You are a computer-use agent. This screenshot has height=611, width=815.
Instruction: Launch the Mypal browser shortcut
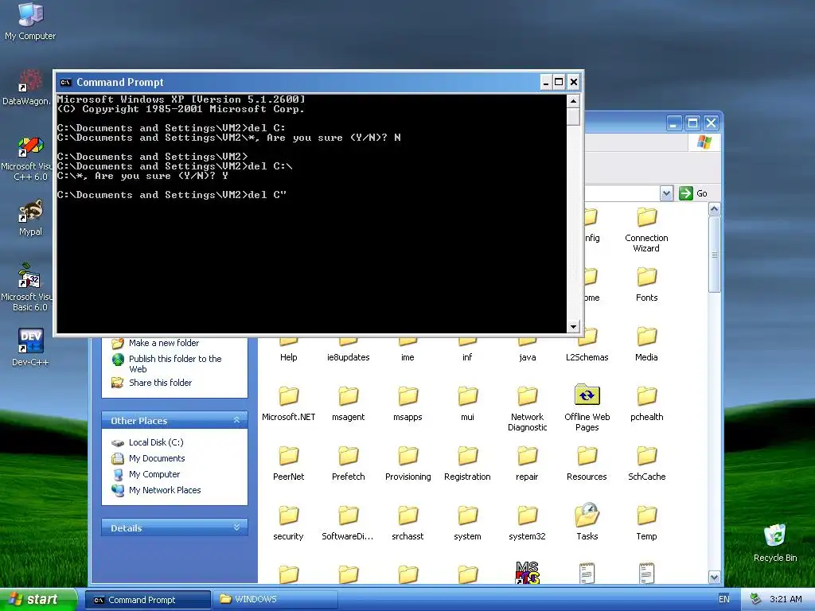pos(30,217)
